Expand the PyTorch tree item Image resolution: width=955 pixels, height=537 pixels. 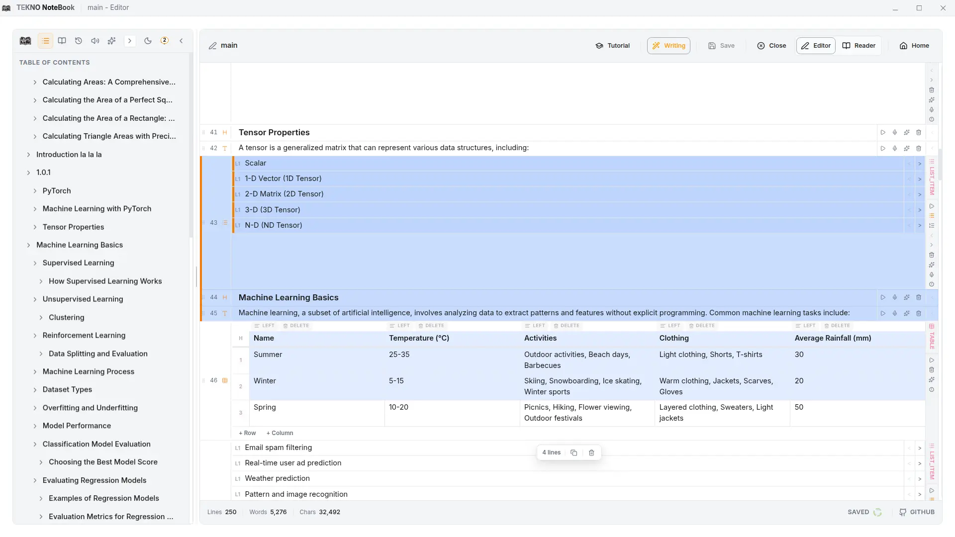click(35, 191)
